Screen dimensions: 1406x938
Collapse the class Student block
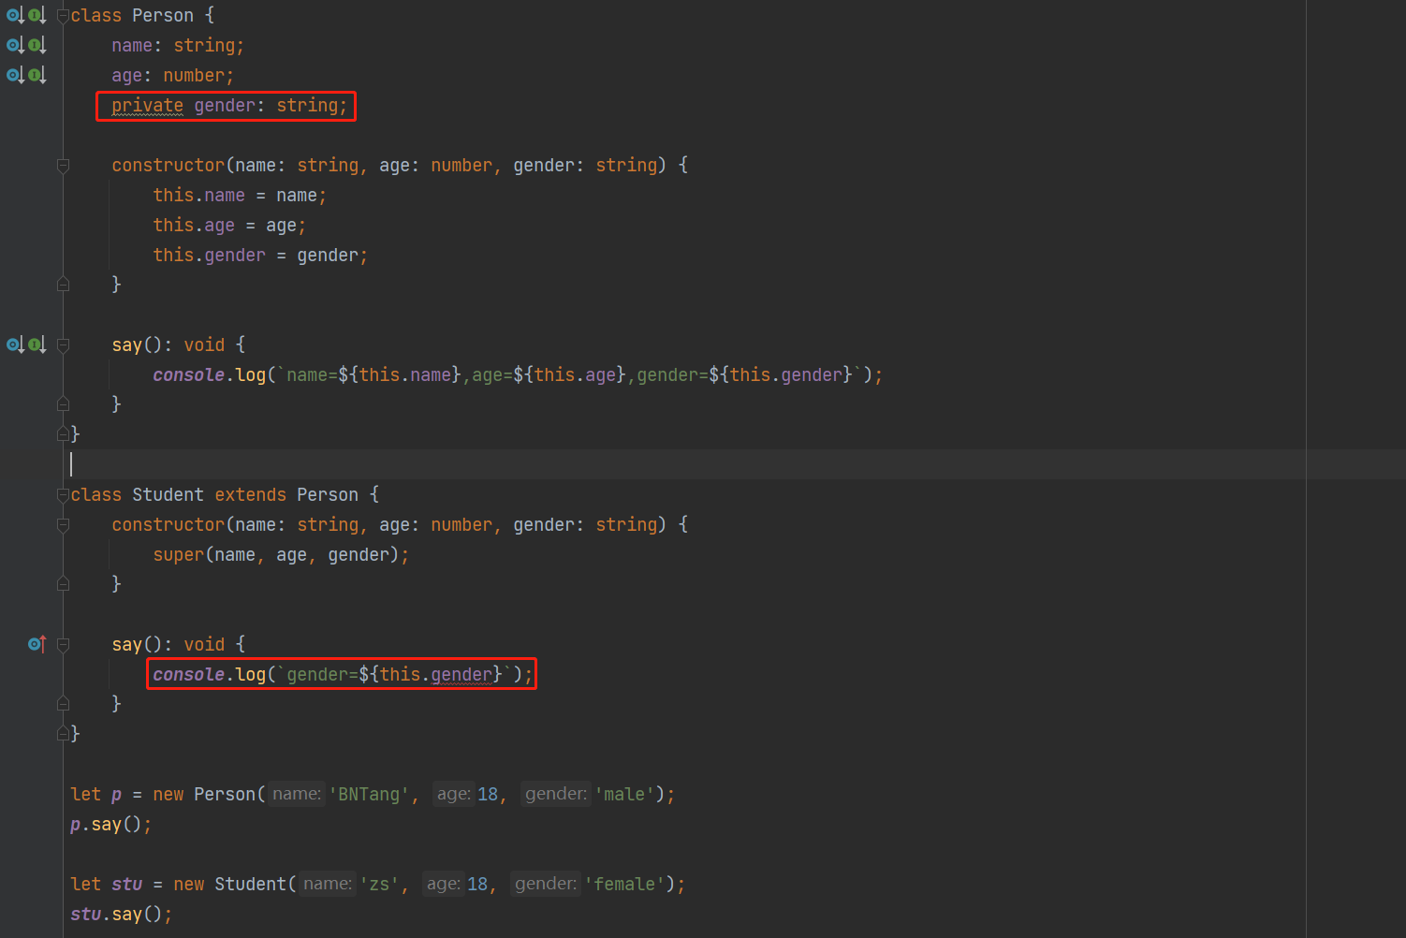[63, 495]
